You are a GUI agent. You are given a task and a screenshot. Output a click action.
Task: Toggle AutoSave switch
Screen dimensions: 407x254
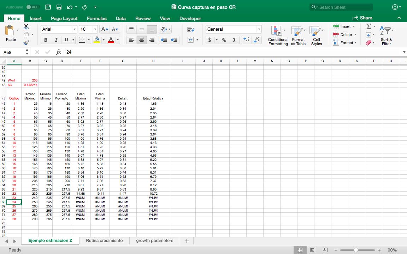tap(33, 7)
